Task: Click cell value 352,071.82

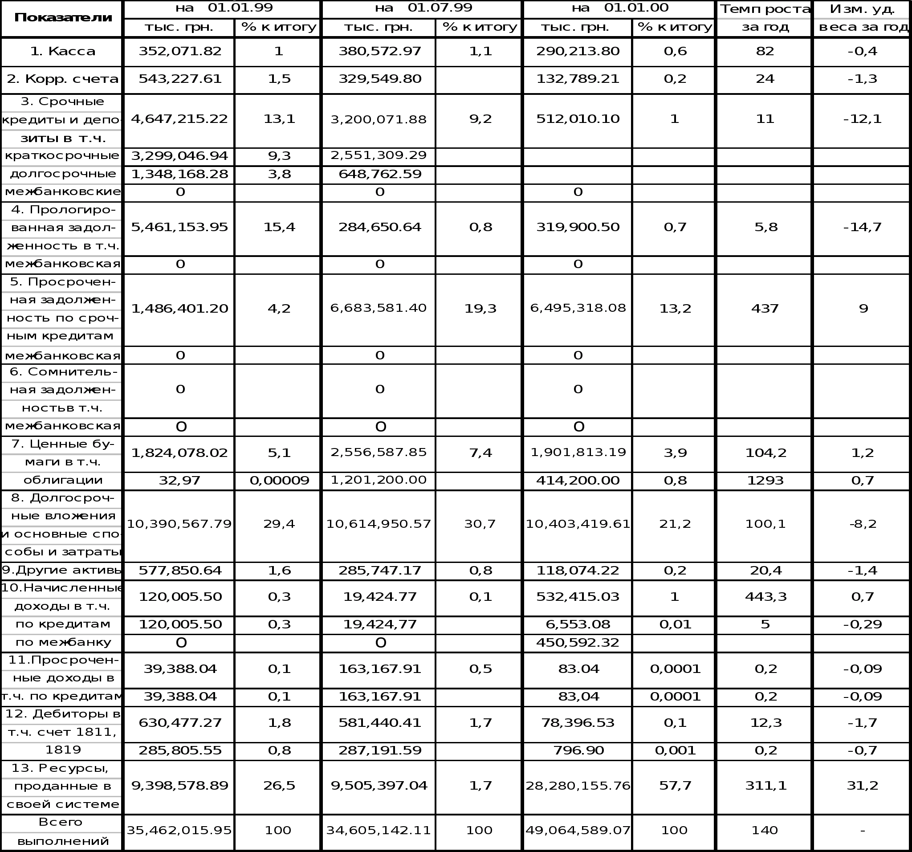Action: [180, 51]
